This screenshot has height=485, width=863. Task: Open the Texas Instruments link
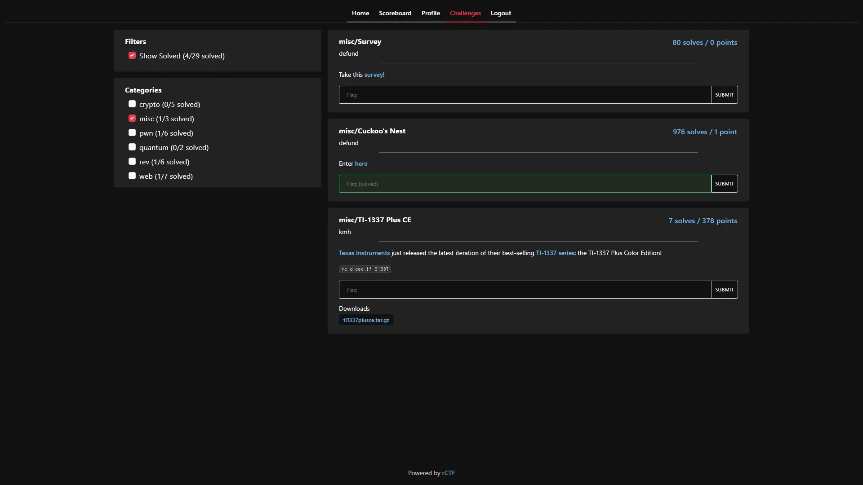tap(364, 253)
